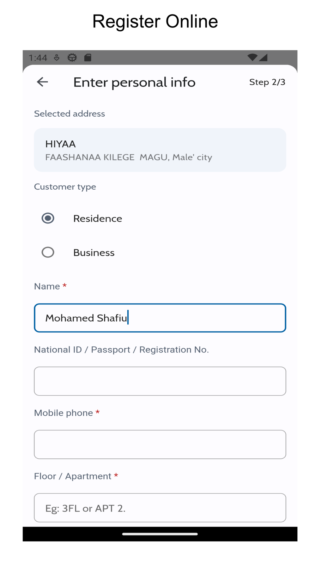The image size is (316, 562).
Task: Tap the back arrow icon
Action: tap(42, 82)
